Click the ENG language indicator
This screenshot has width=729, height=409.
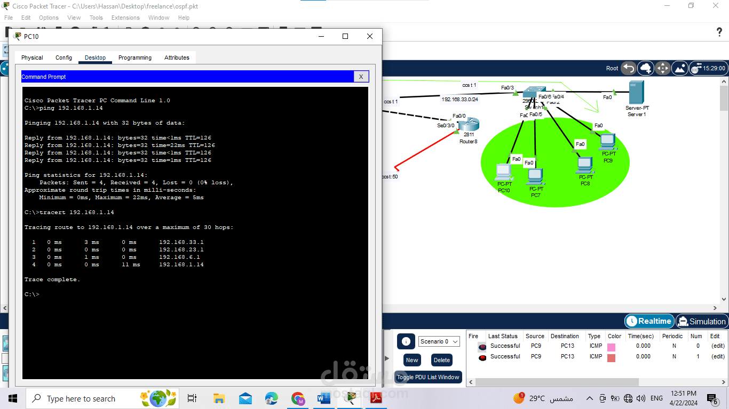tap(656, 398)
